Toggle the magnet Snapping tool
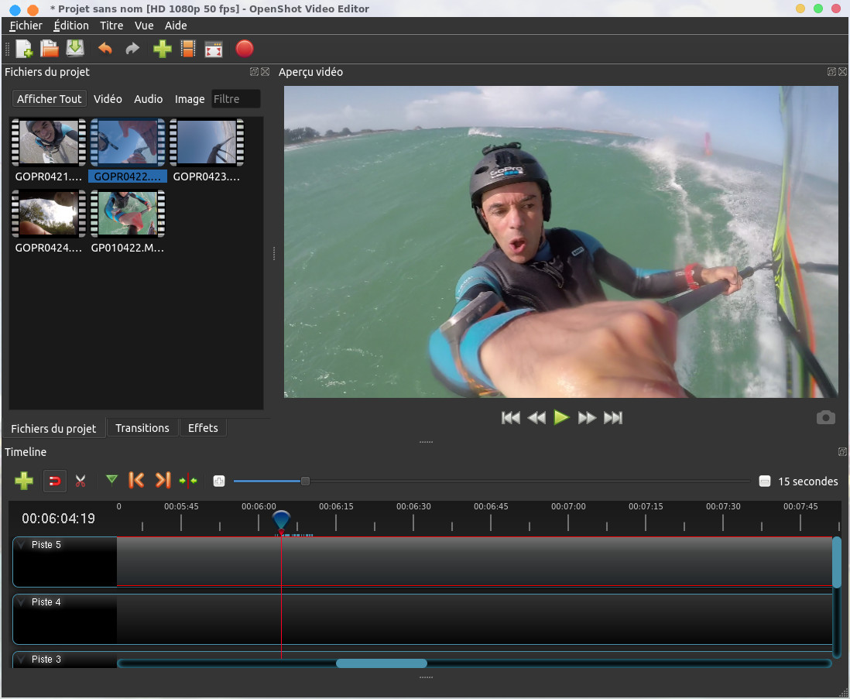850x699 pixels. point(54,481)
